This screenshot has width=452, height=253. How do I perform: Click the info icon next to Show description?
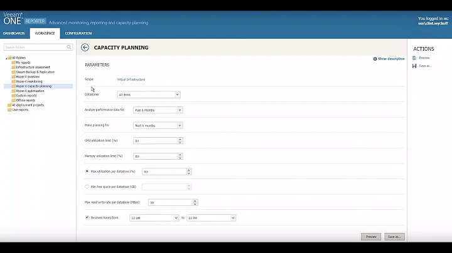tap(375, 59)
